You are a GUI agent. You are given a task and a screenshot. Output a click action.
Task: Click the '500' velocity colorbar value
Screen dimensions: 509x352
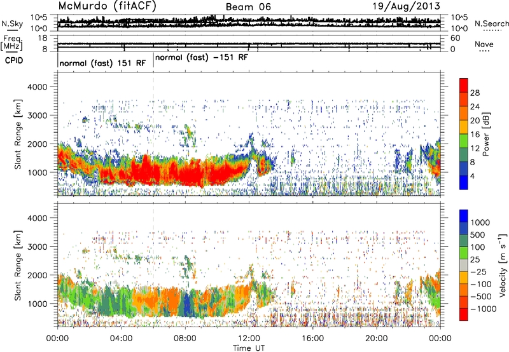pyautogui.click(x=478, y=235)
